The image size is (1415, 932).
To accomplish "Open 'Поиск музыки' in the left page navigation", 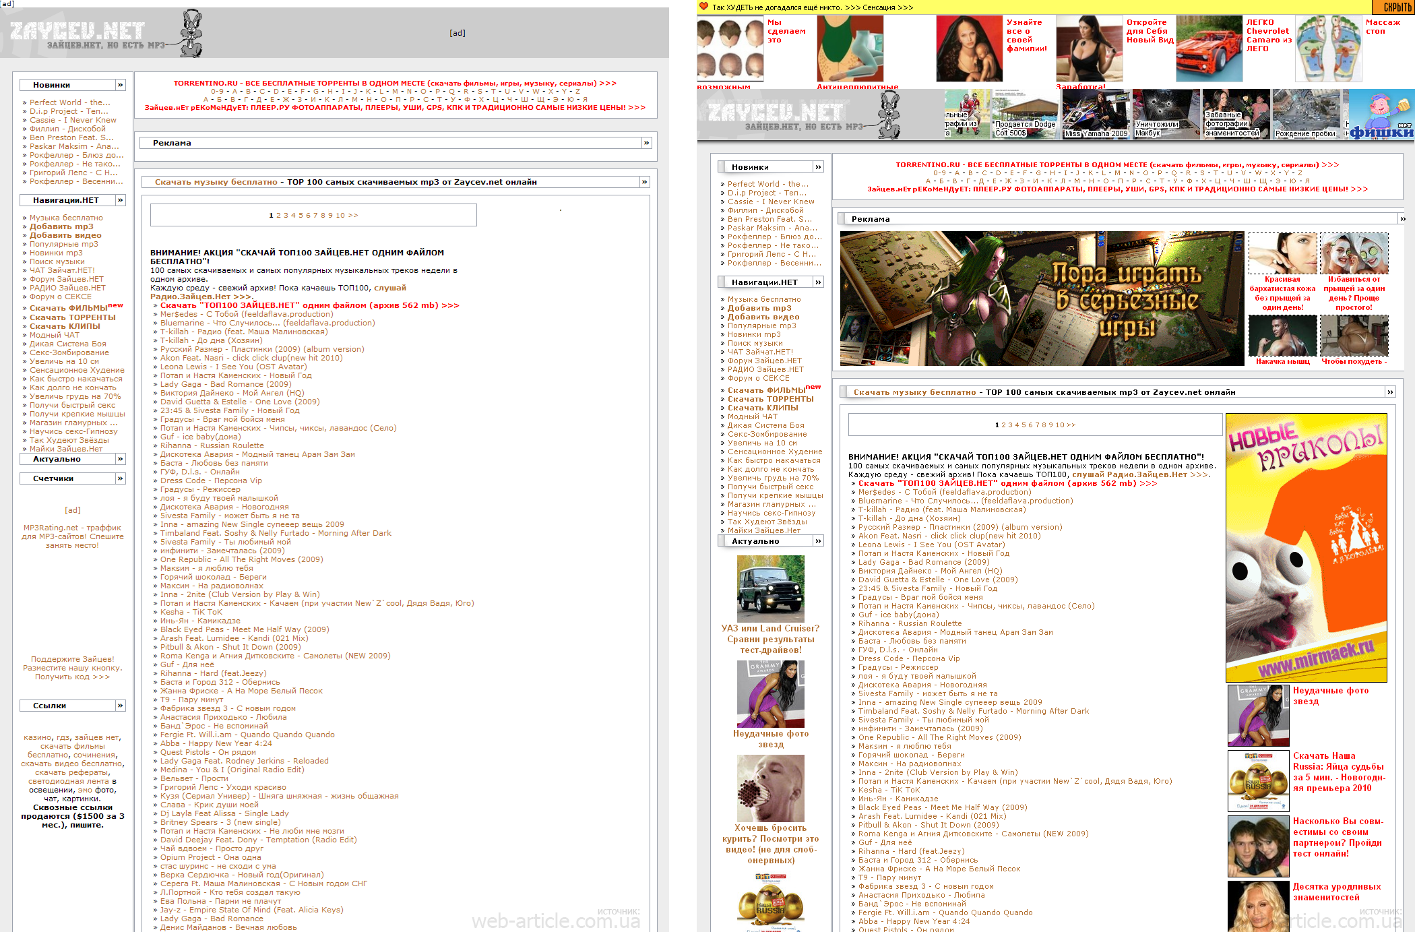I will point(57,261).
